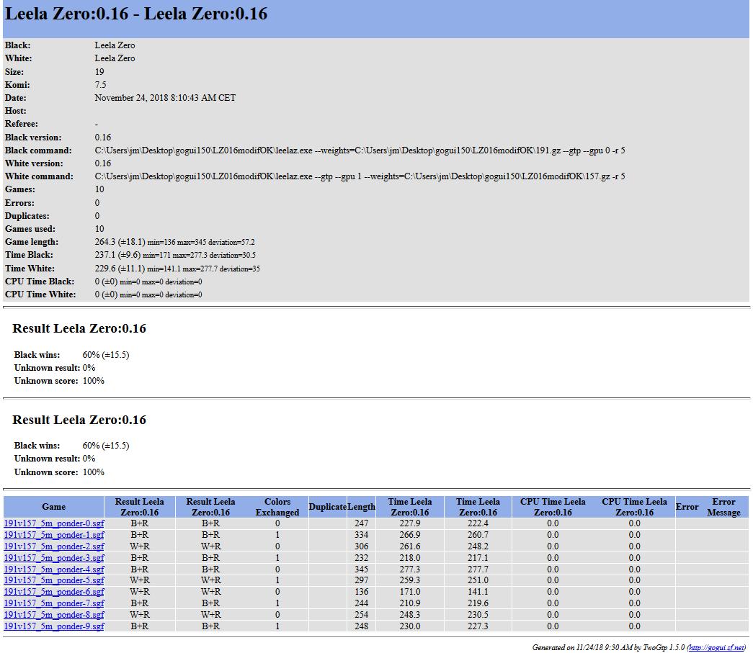Click time value '219.6' in ponder-7 row
Screen dimensions: 753x653
[x=478, y=603]
